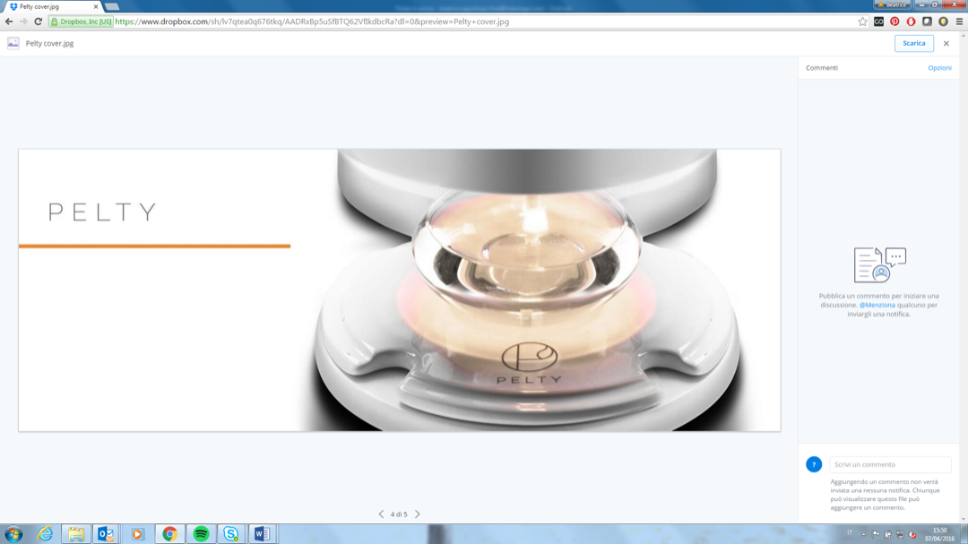Image resolution: width=968 pixels, height=544 pixels.
Task: Click the browser forward arrow
Action: [x=23, y=22]
